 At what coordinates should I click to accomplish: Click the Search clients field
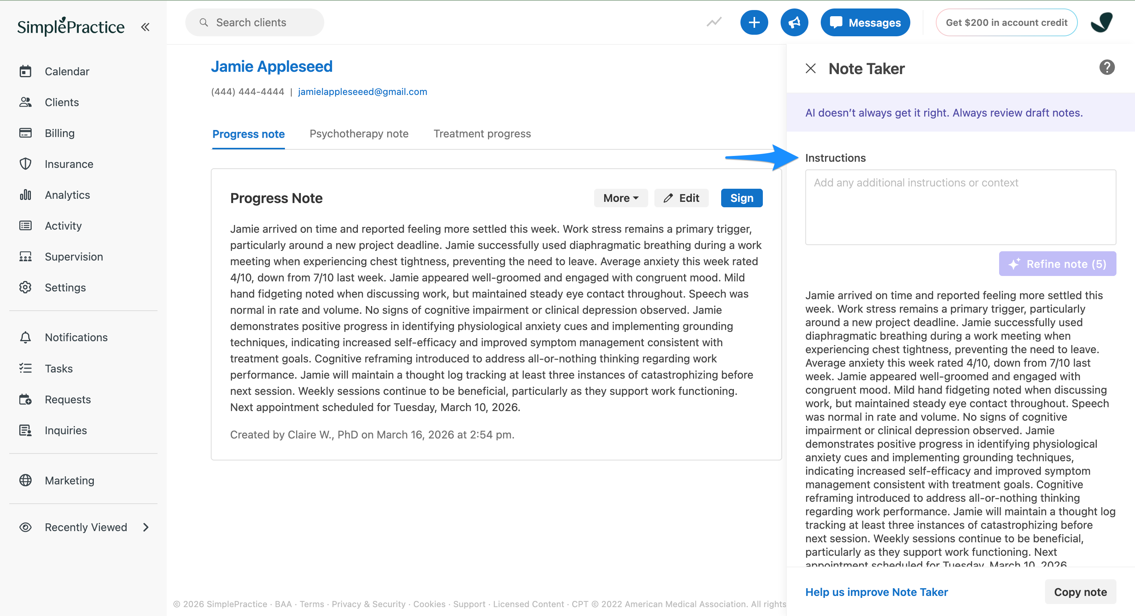(255, 22)
